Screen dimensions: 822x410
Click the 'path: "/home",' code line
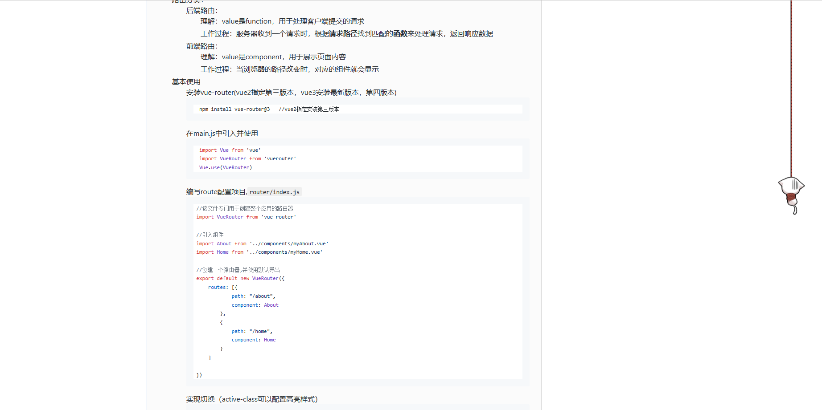[252, 331]
